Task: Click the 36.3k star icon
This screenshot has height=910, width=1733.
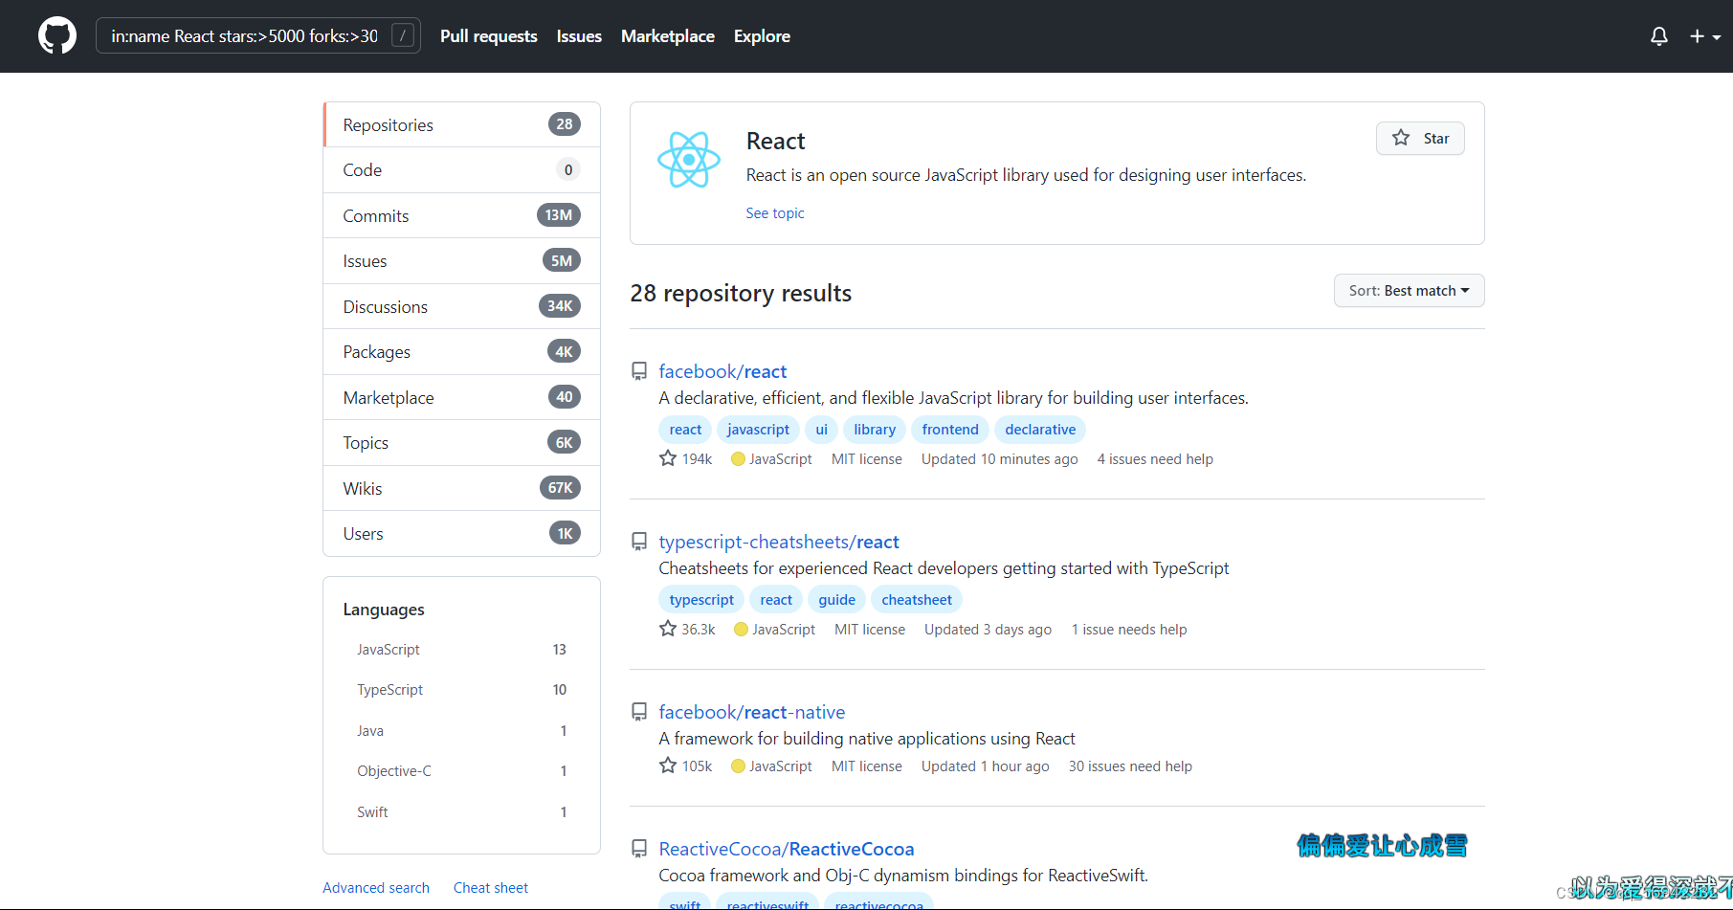Action: (668, 629)
